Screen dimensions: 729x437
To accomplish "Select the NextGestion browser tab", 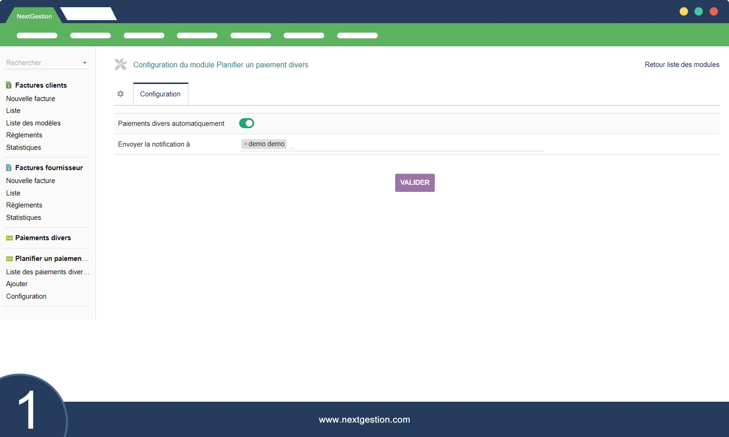I will (34, 16).
